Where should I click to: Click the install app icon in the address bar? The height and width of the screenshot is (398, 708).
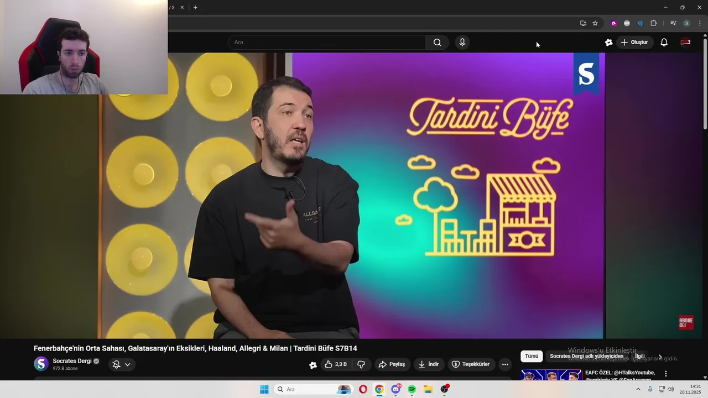(x=583, y=23)
